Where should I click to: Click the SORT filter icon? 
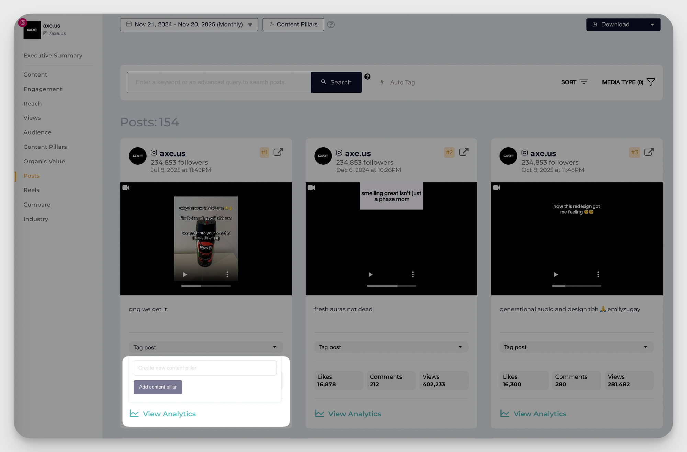click(584, 82)
